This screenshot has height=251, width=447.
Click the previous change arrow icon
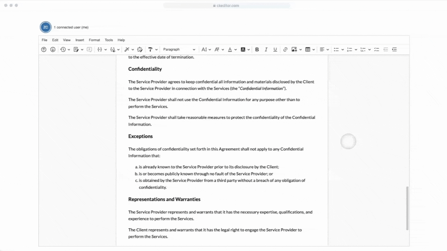point(44,50)
